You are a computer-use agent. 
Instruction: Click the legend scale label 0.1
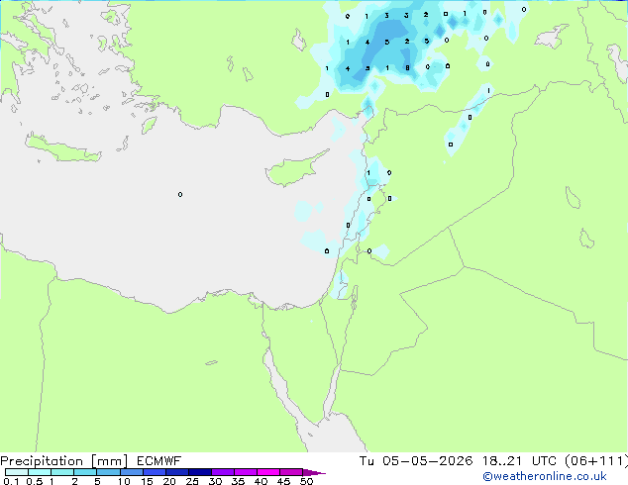[x=11, y=481]
